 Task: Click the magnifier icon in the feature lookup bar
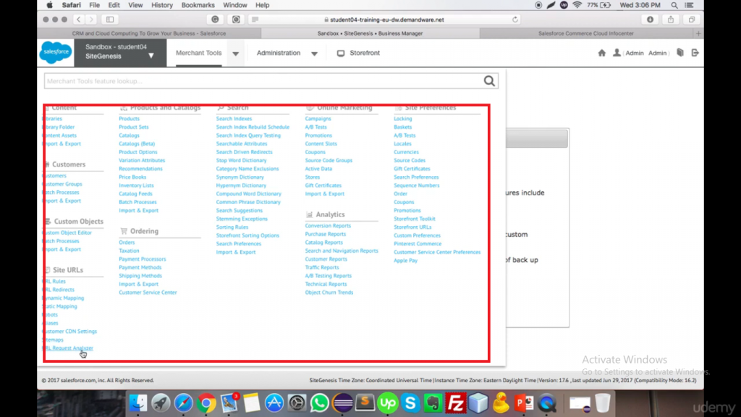point(489,81)
